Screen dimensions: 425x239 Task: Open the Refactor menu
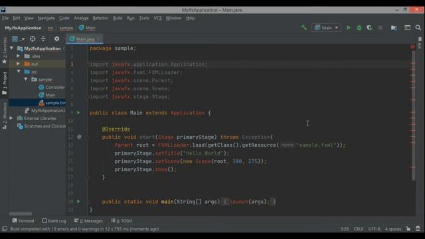click(x=100, y=18)
